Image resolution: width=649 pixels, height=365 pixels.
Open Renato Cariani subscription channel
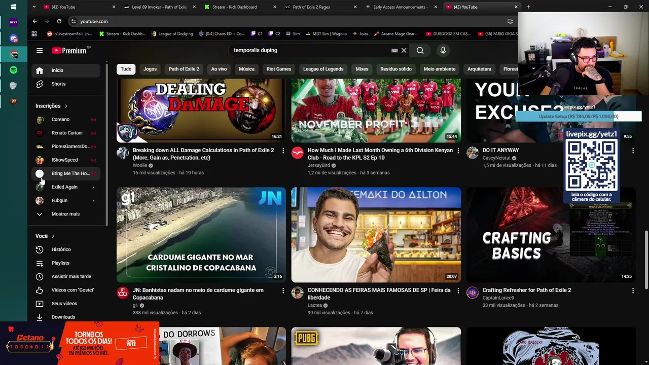[66, 133]
